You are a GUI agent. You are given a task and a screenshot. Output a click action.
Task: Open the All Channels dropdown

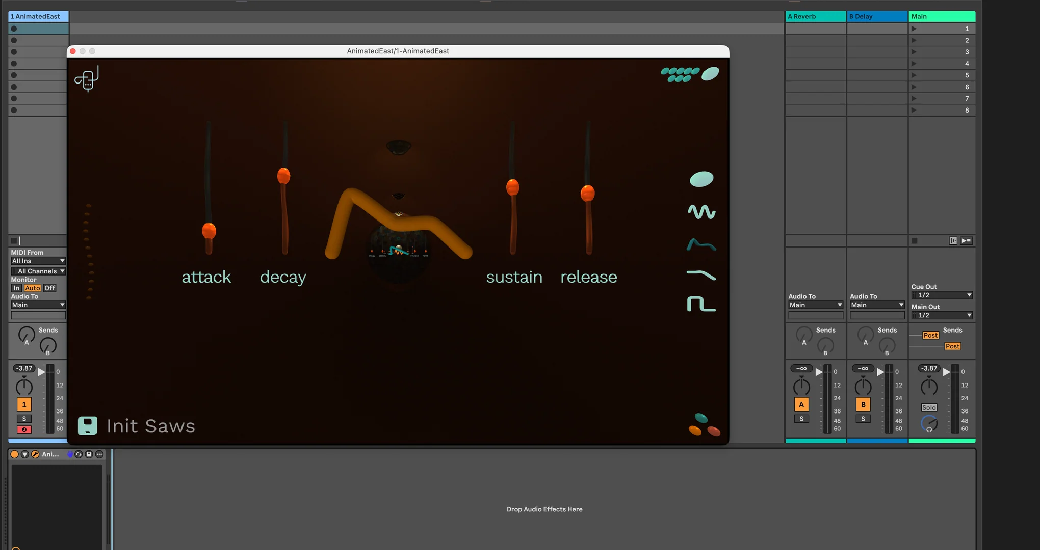click(x=38, y=271)
